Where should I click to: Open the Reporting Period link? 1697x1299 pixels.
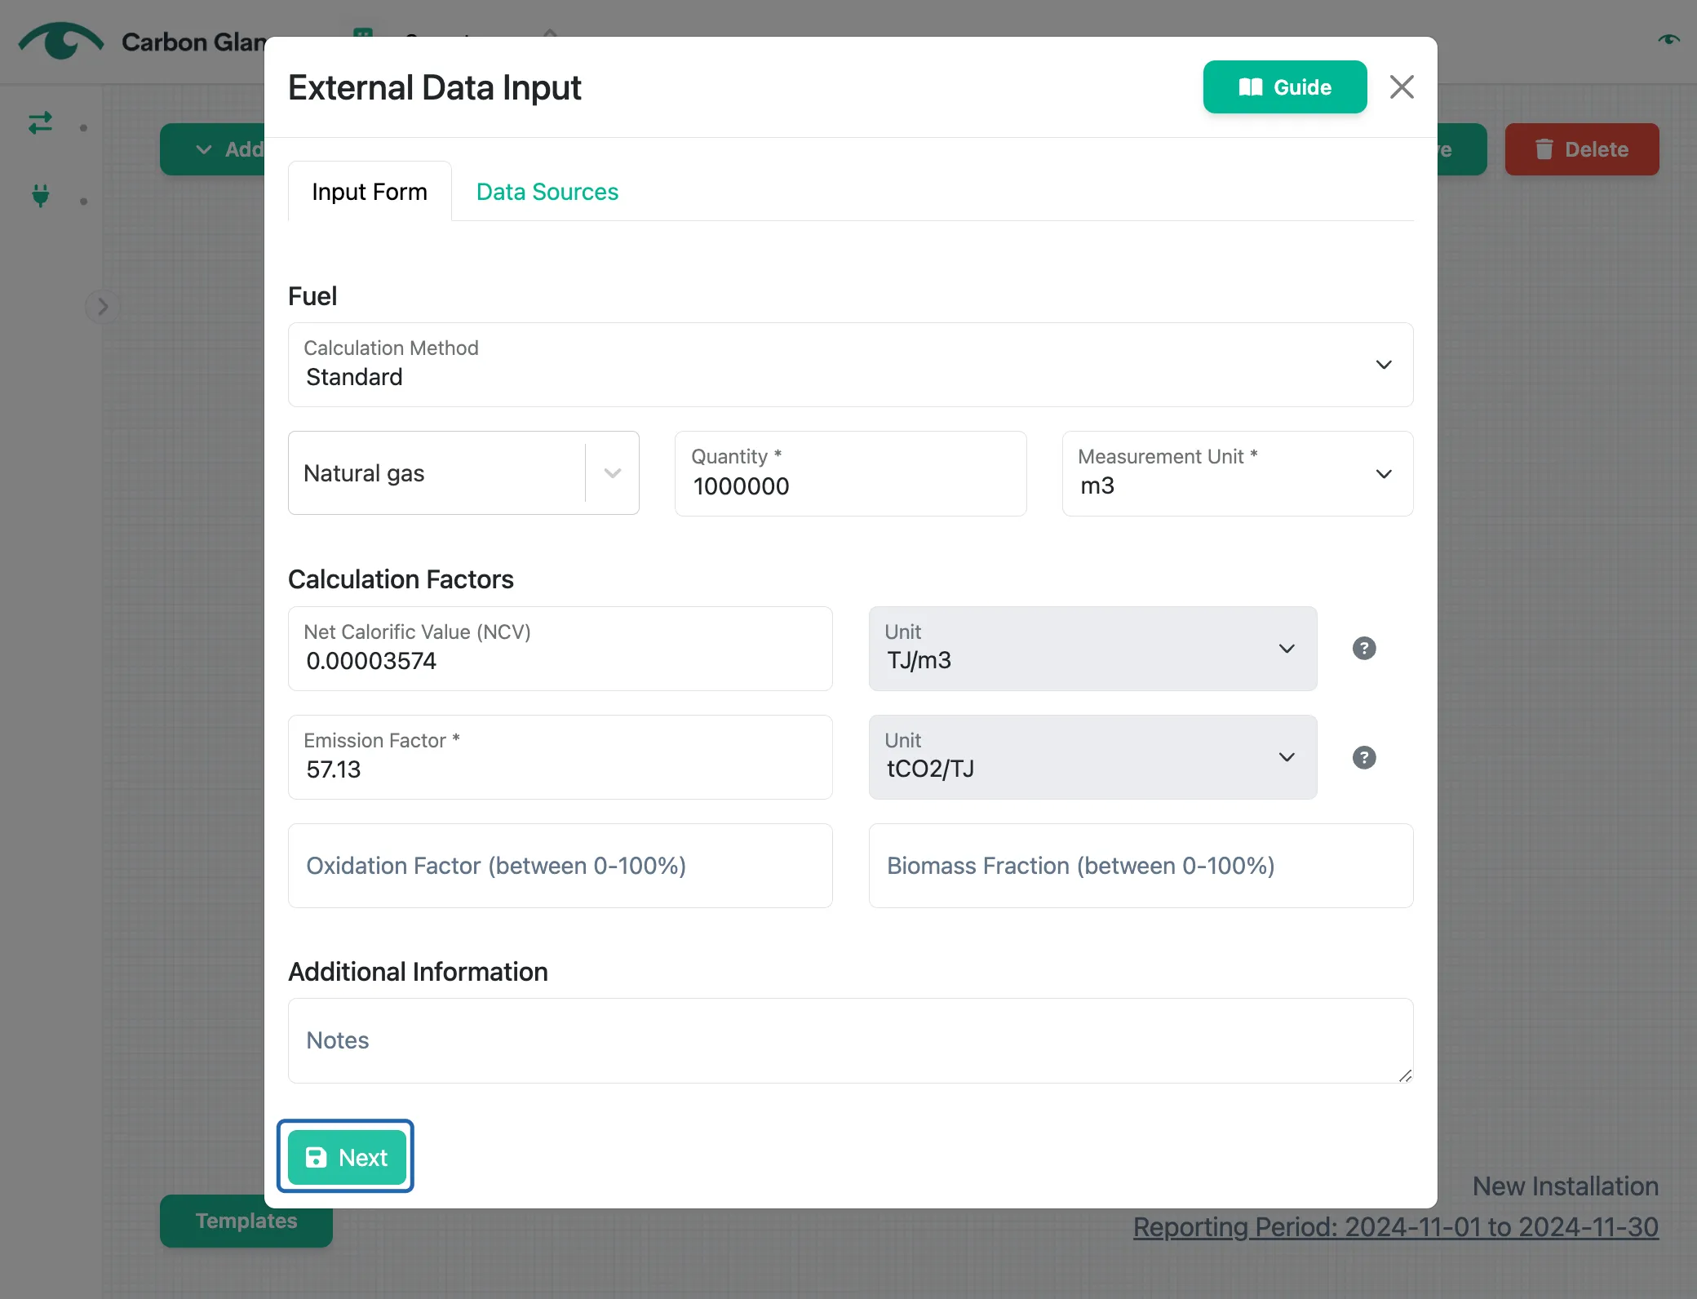[1395, 1226]
